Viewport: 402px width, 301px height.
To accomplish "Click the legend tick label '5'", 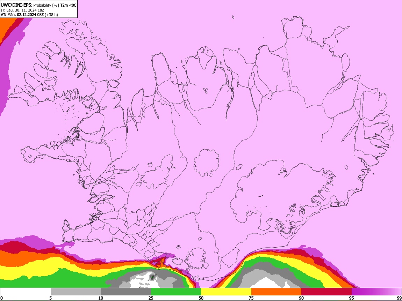I will point(50,298).
